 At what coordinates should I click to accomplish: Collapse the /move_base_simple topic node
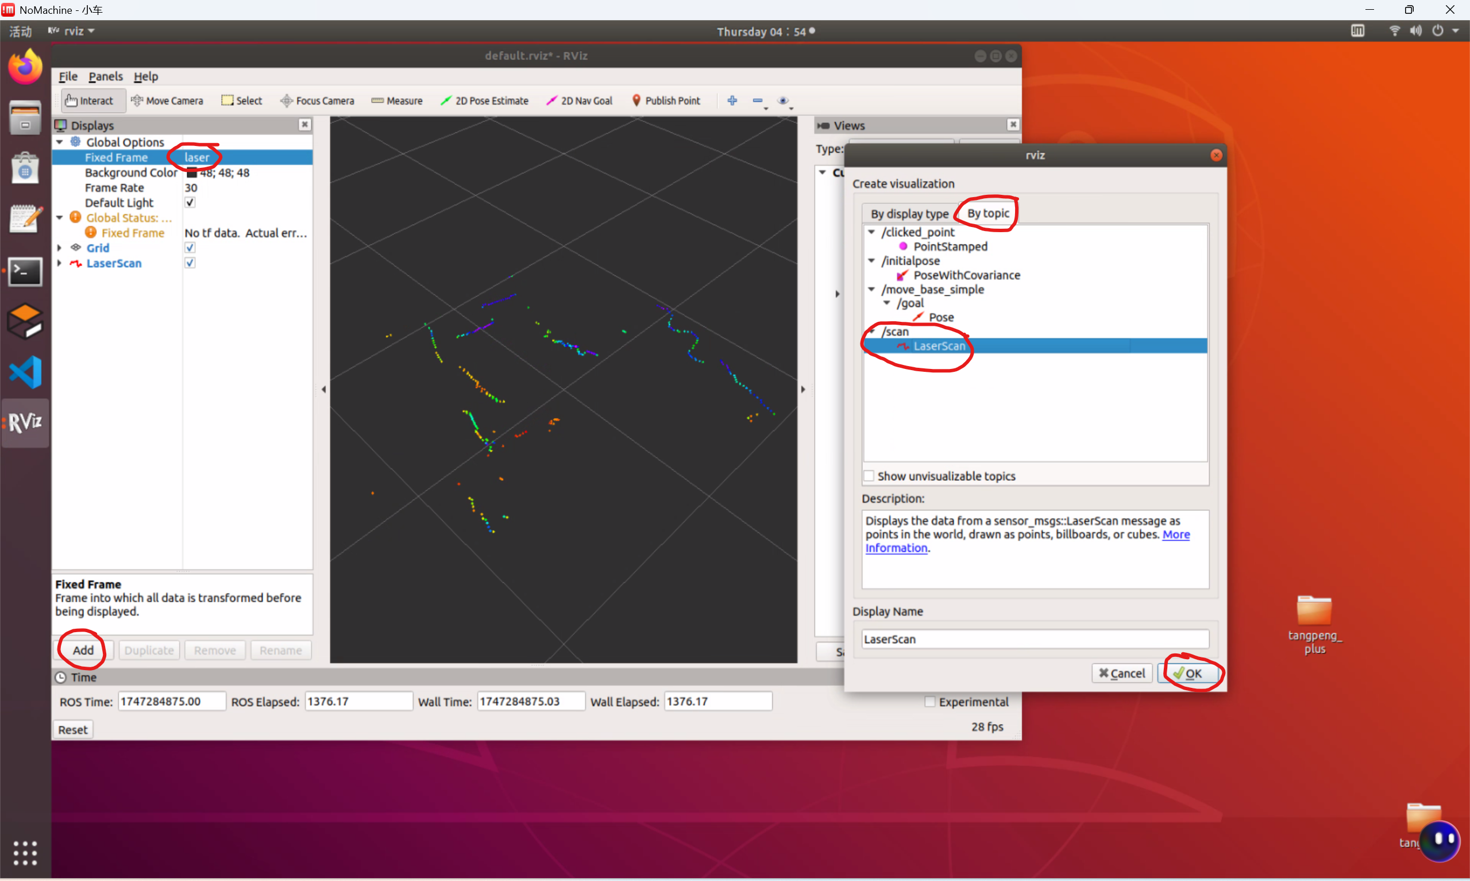[871, 290]
